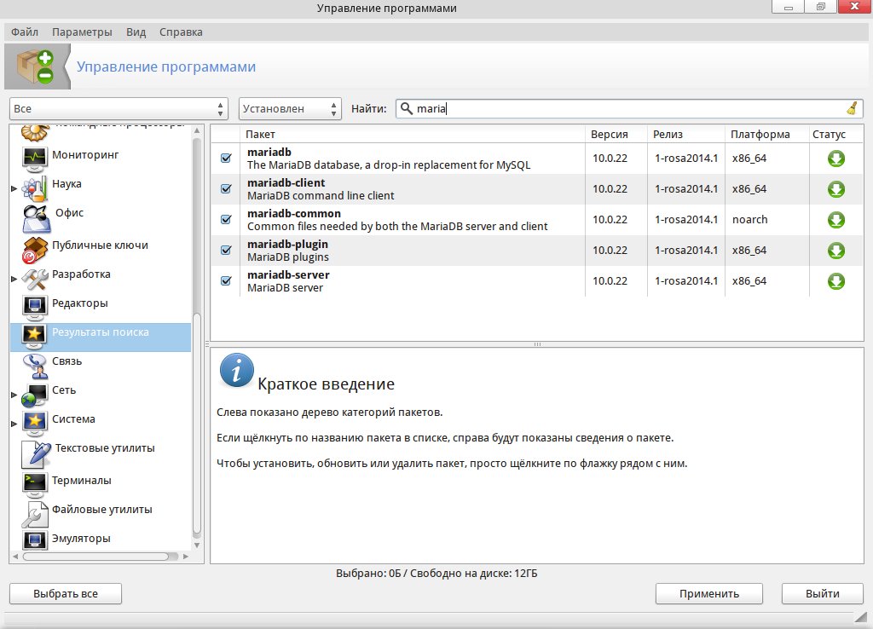Click the Публичные ключи category icon
This screenshot has width=873, height=629.
tap(35, 248)
